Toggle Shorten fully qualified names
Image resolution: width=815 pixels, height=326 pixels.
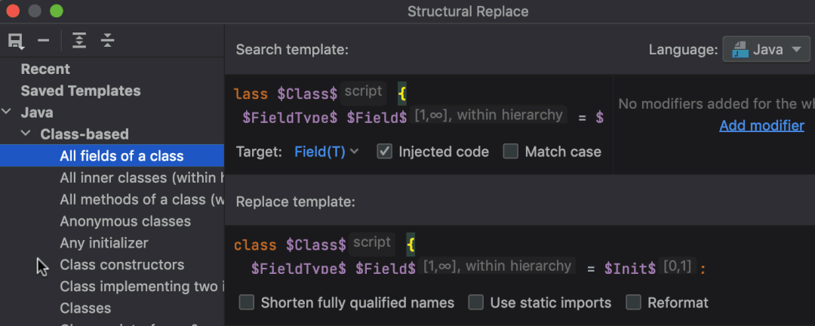[x=247, y=303]
